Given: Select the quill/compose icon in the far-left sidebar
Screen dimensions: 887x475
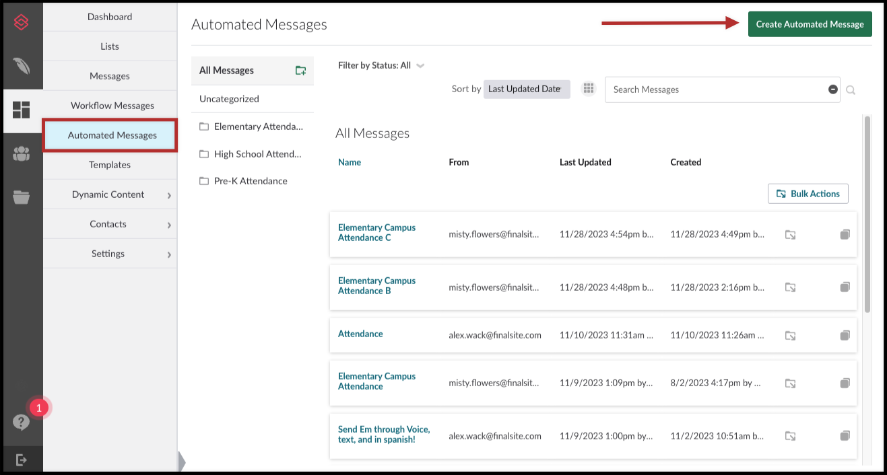Looking at the screenshot, I should tap(22, 66).
